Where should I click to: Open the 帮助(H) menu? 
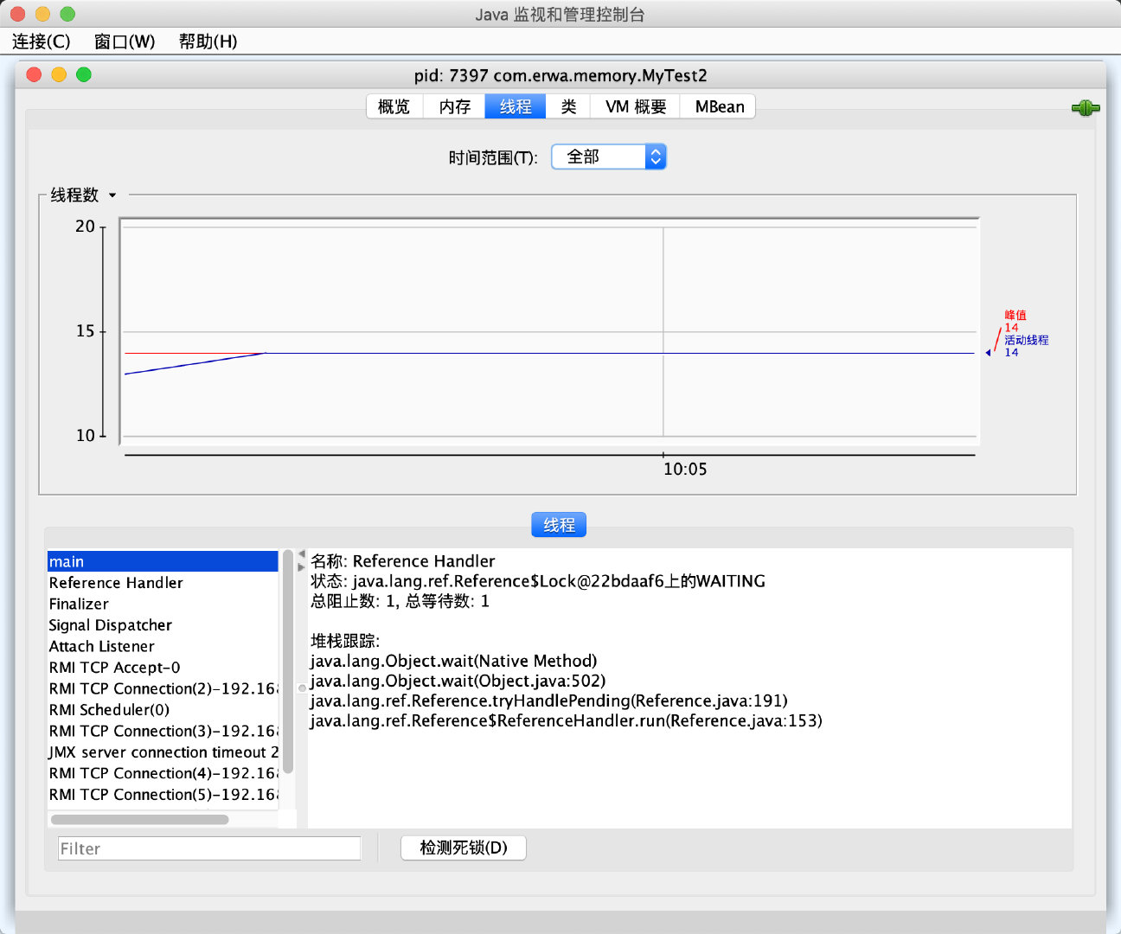click(x=208, y=42)
